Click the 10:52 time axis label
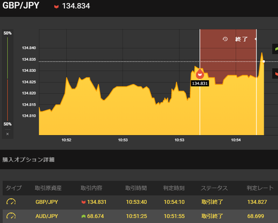This screenshot has width=278, height=223. coord(67,140)
